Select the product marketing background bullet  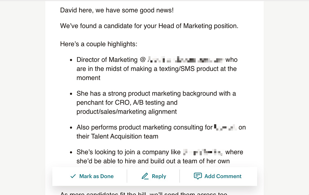(x=156, y=102)
